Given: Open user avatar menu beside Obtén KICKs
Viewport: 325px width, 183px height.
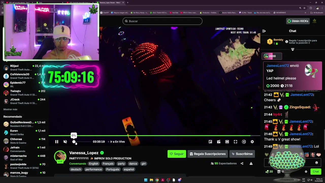Looking at the screenshot, I should 314,21.
